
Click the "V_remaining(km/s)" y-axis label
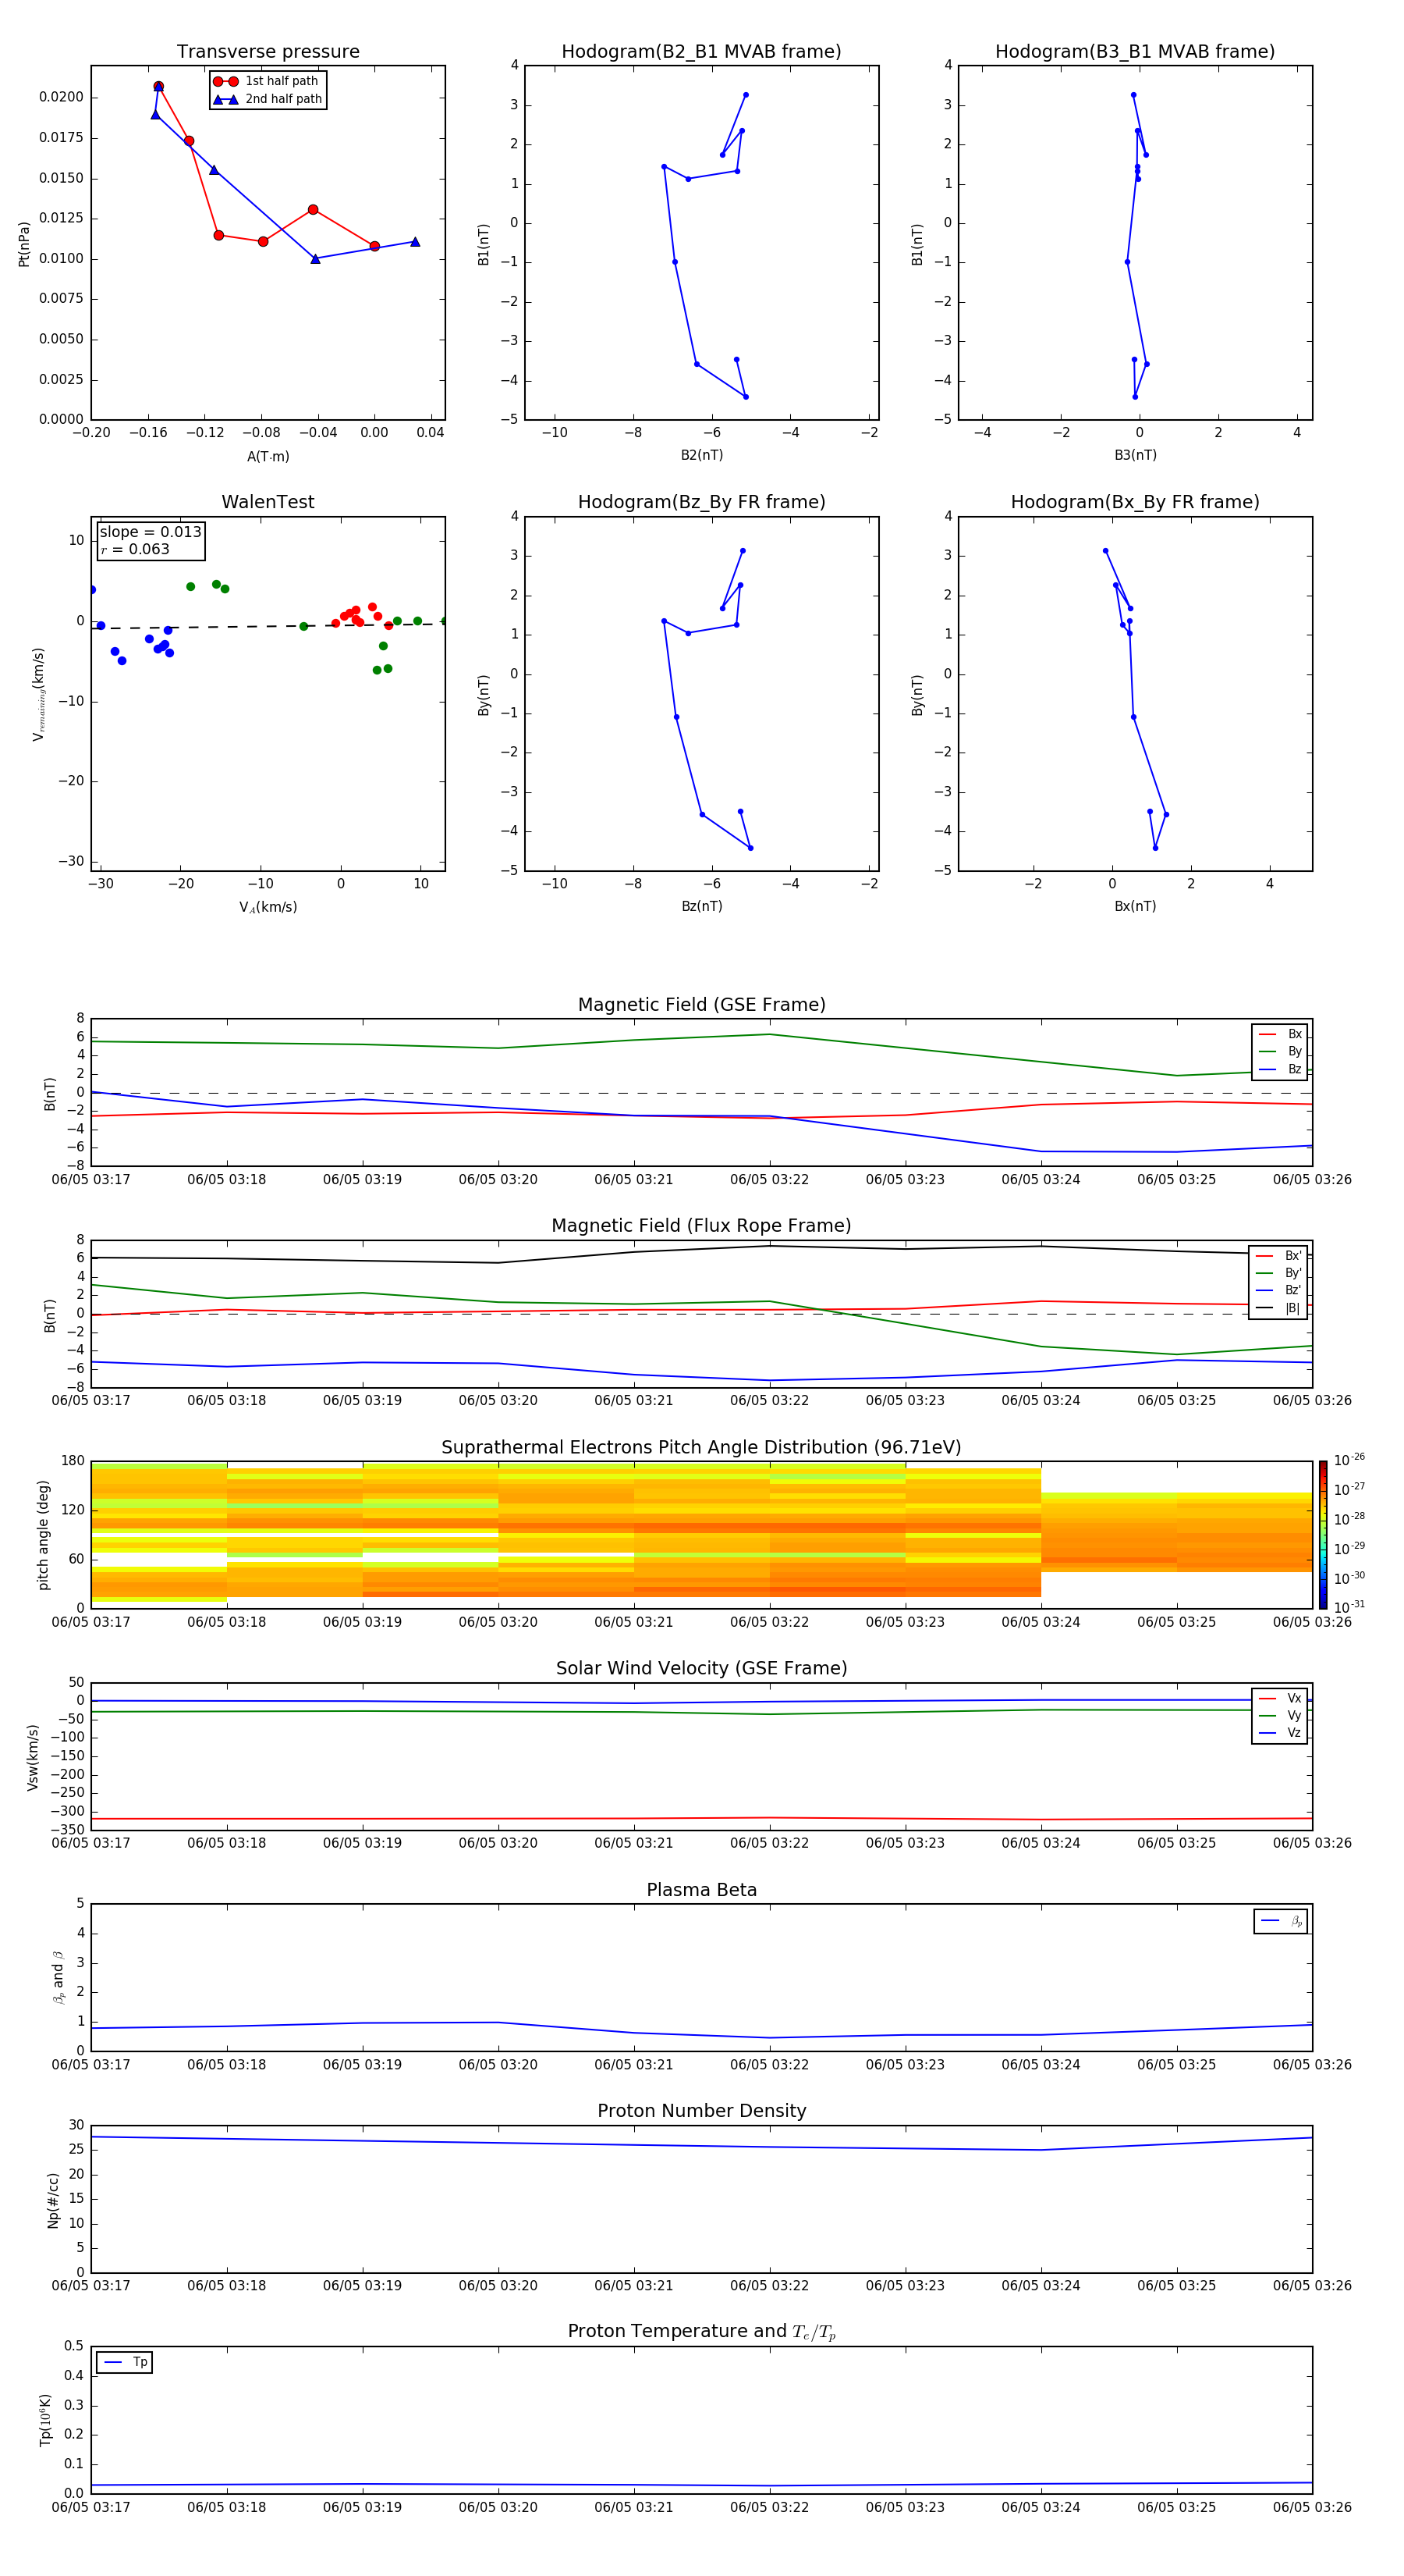click(x=38, y=694)
